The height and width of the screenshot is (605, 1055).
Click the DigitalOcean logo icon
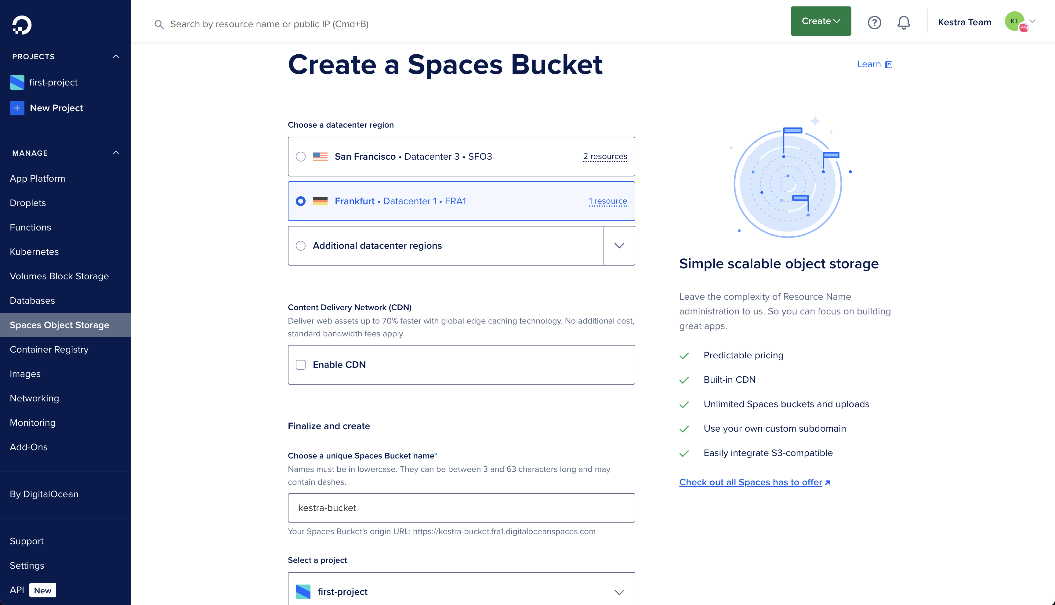[x=20, y=24]
